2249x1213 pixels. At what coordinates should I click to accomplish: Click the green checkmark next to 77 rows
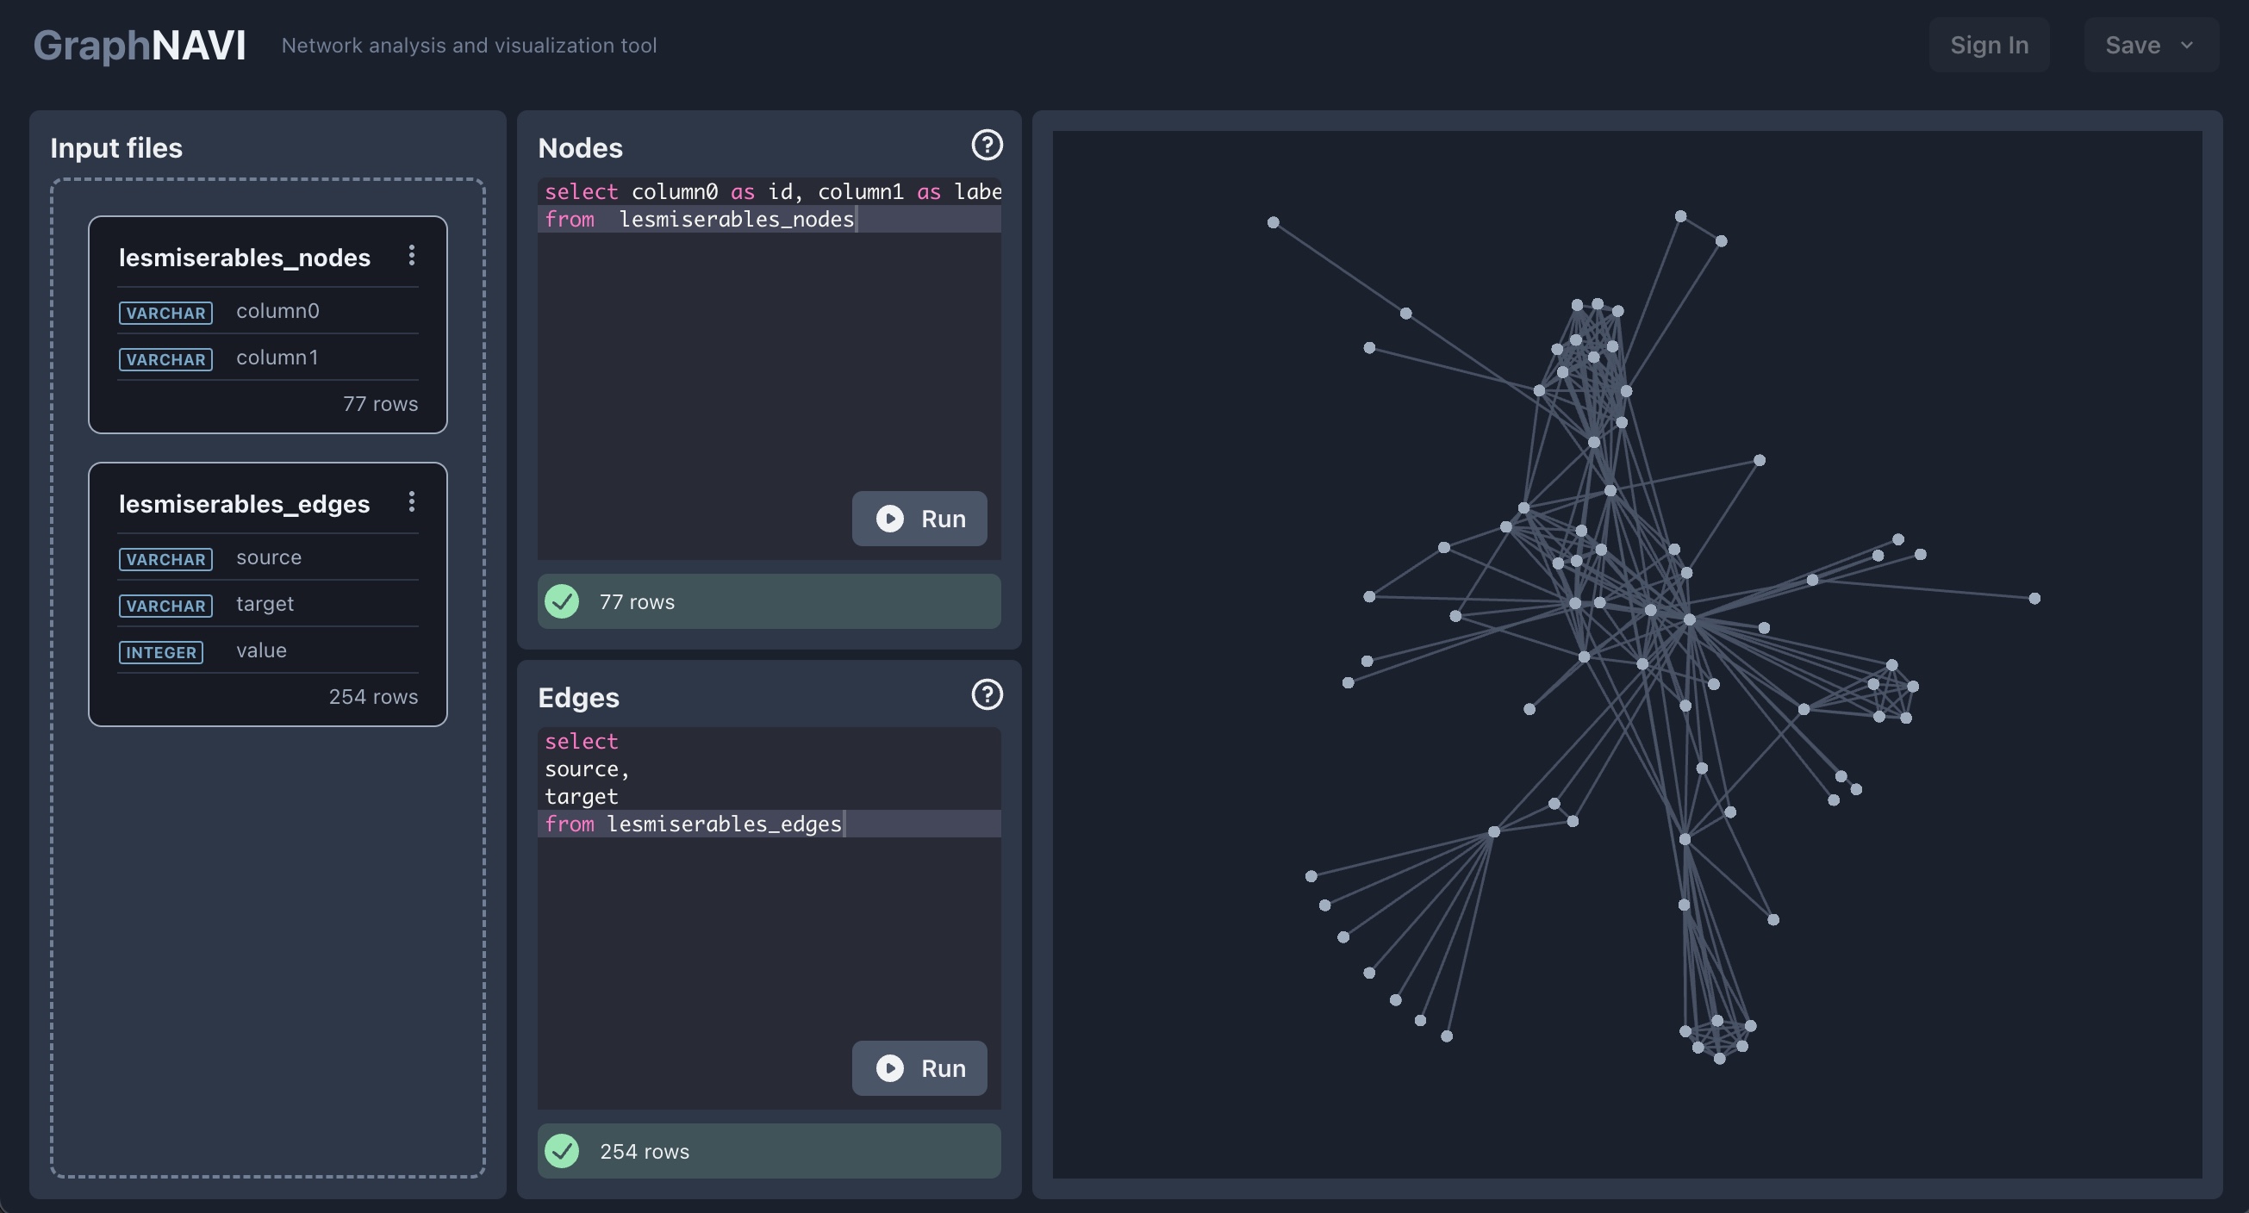coord(564,601)
